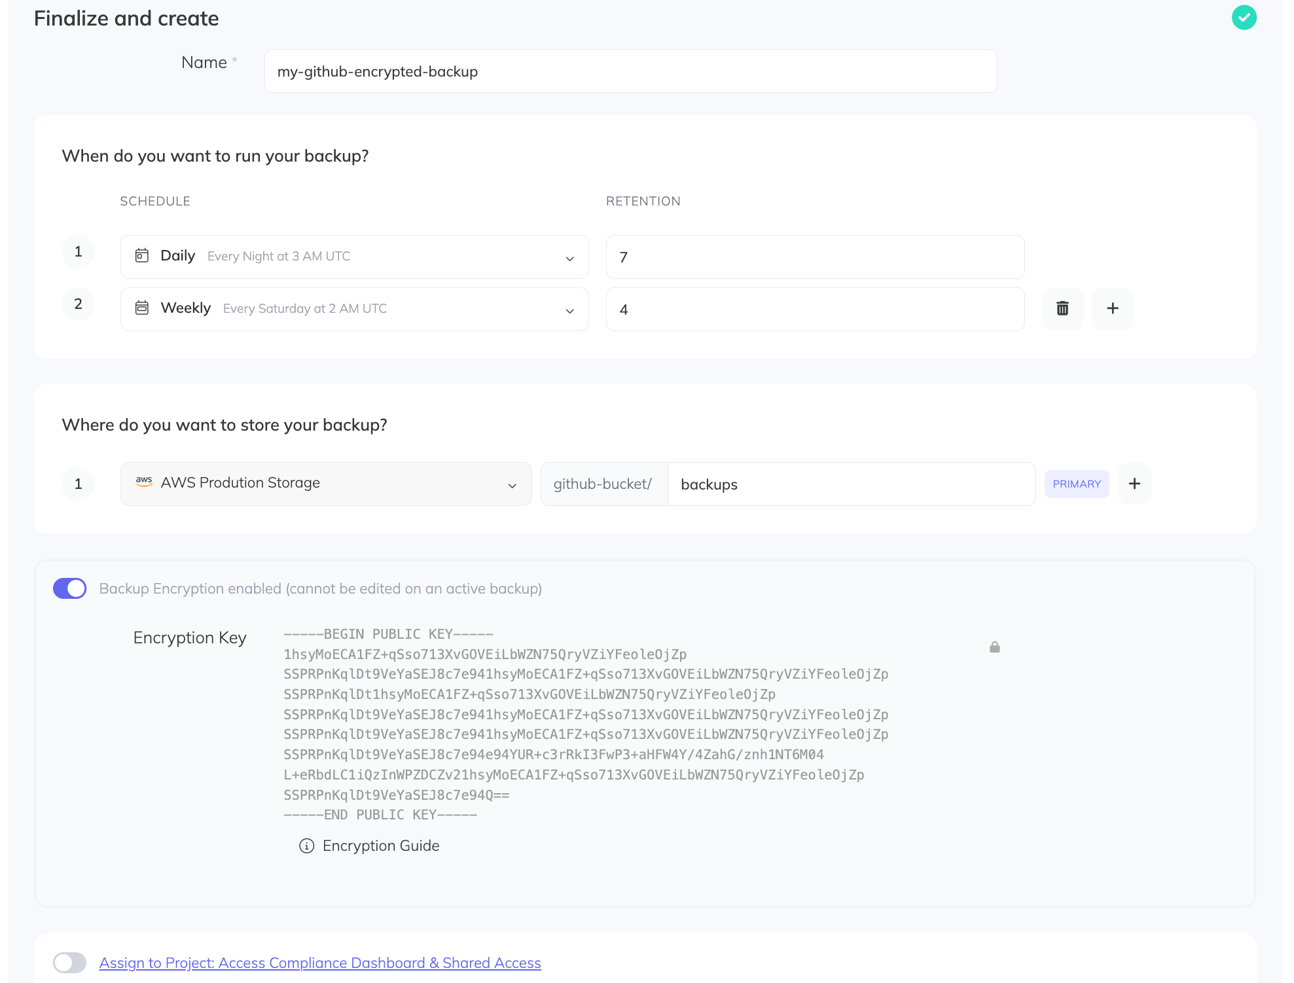This screenshot has width=1294, height=983.
Task: Add another schedule with plus button
Action: tap(1112, 308)
